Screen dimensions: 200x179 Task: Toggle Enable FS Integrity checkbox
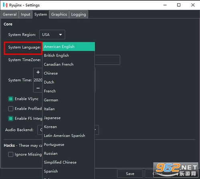coord(11,119)
